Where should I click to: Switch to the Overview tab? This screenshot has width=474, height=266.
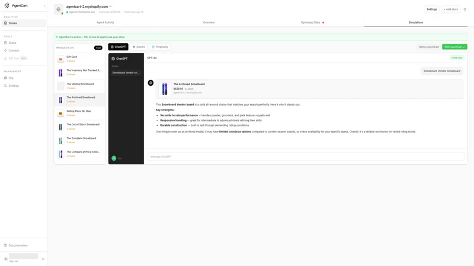point(209,22)
